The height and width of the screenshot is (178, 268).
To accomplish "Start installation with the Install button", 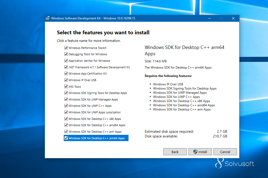I will coord(200,152).
